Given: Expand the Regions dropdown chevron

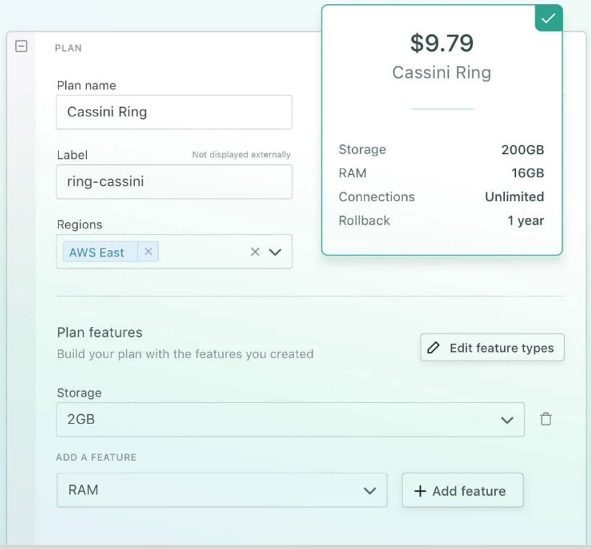Looking at the screenshot, I should (275, 252).
